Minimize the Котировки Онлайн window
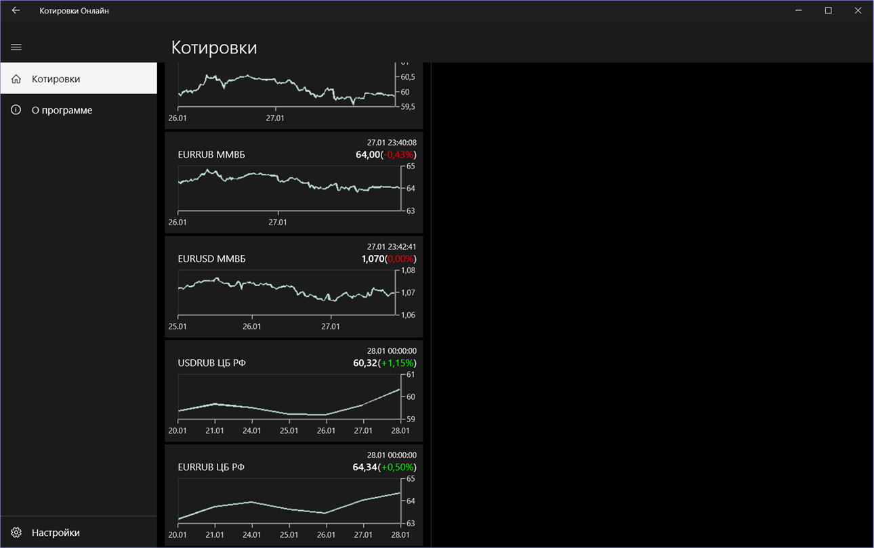The image size is (874, 548). pos(799,11)
